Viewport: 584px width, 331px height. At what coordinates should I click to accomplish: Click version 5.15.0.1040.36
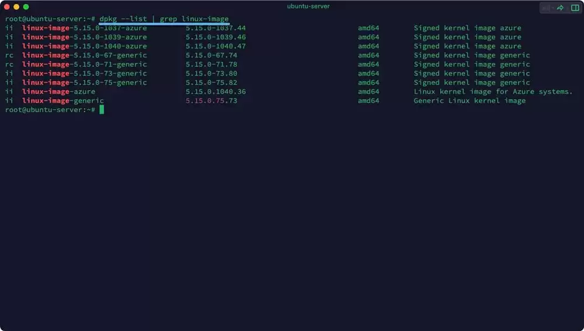click(x=215, y=92)
